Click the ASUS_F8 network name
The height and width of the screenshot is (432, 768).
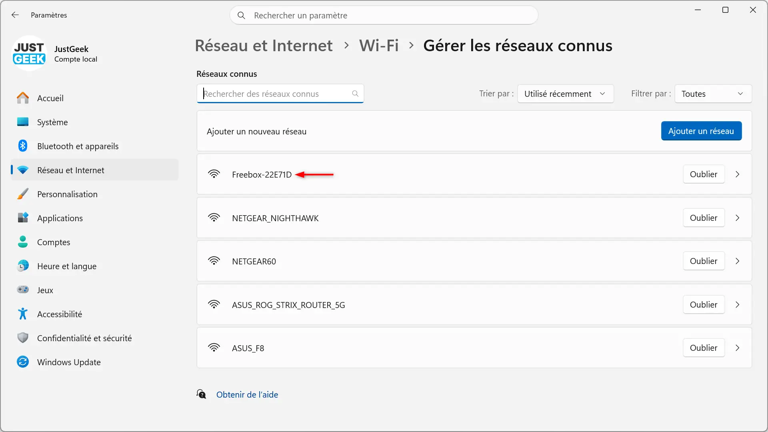coord(248,348)
